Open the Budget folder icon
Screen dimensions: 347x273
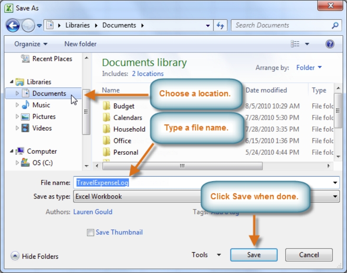click(x=106, y=106)
